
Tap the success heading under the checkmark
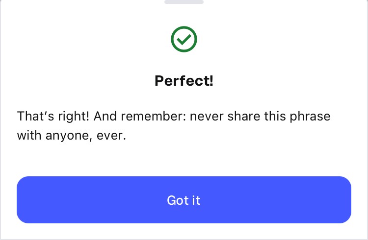tap(184, 80)
